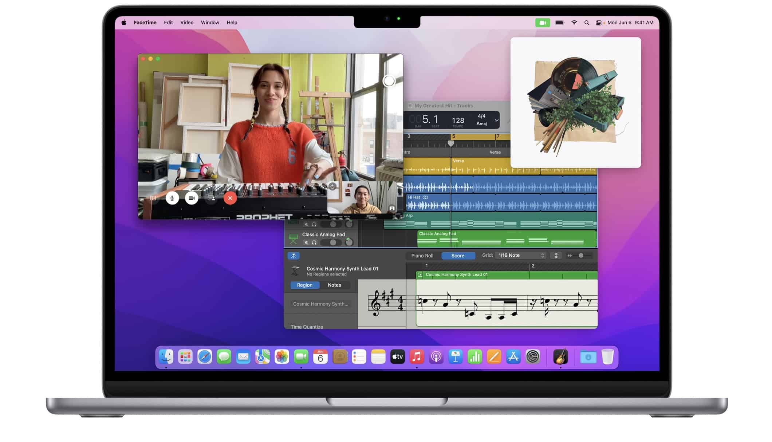Mute the Classic Analog Pad track
Screen dimensions: 772x442
(x=306, y=242)
